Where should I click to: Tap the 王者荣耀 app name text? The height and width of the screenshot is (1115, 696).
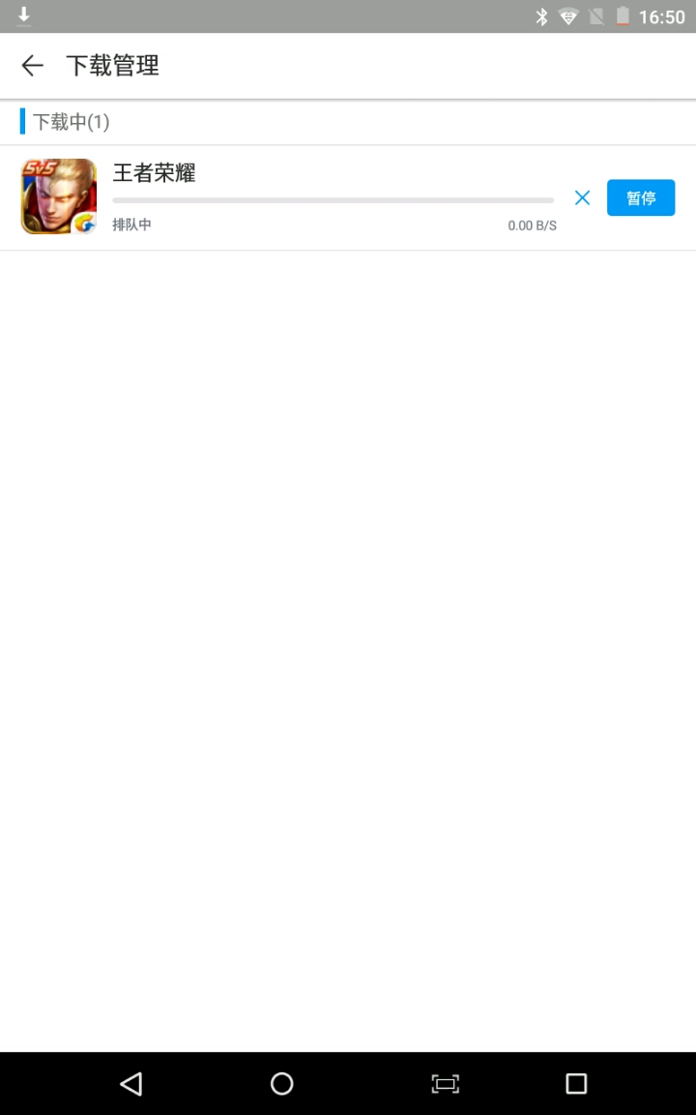click(154, 173)
